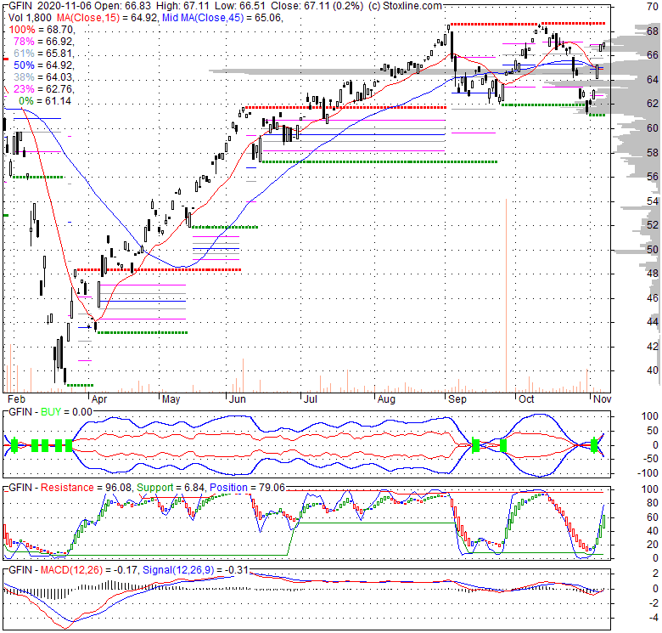Click the tall late-September volume spike

pyautogui.click(x=506, y=296)
